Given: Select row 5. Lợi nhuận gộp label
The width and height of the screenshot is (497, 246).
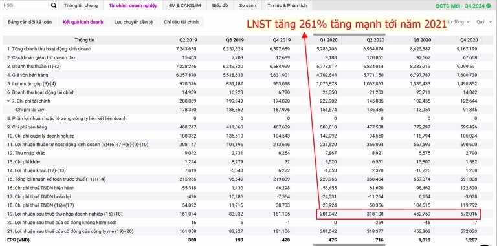Looking at the screenshot, I should [30, 84].
